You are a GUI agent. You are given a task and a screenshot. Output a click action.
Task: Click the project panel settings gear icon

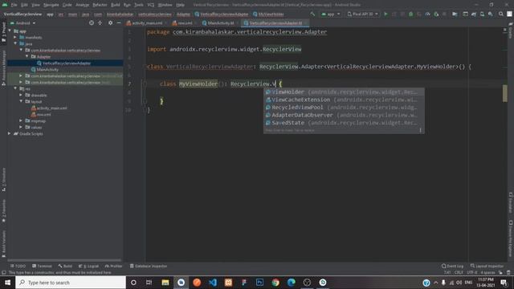[111, 23]
